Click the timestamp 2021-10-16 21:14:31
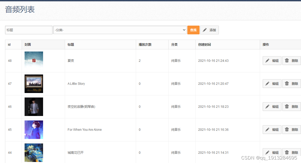The height and width of the screenshot is (163, 301). tap(213, 153)
